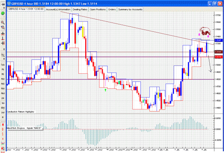Screen dimensions: 224x153
Task: Switch to the Dealing Rates tab
Action: 80,9
